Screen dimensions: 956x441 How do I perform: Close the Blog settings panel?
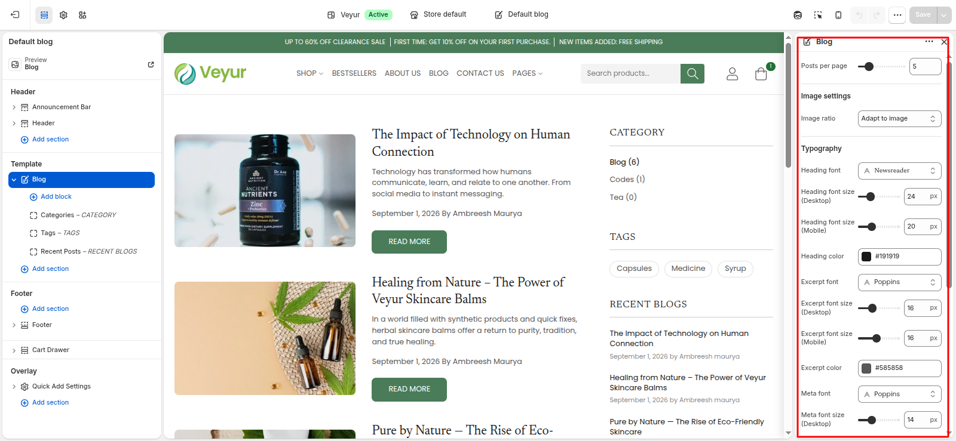point(944,42)
